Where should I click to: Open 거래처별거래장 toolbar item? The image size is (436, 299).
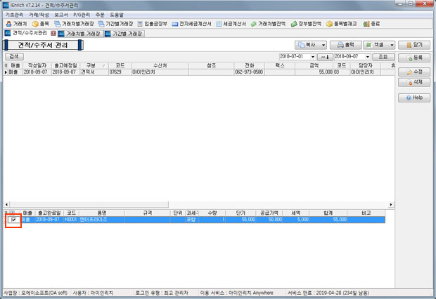(x=73, y=23)
